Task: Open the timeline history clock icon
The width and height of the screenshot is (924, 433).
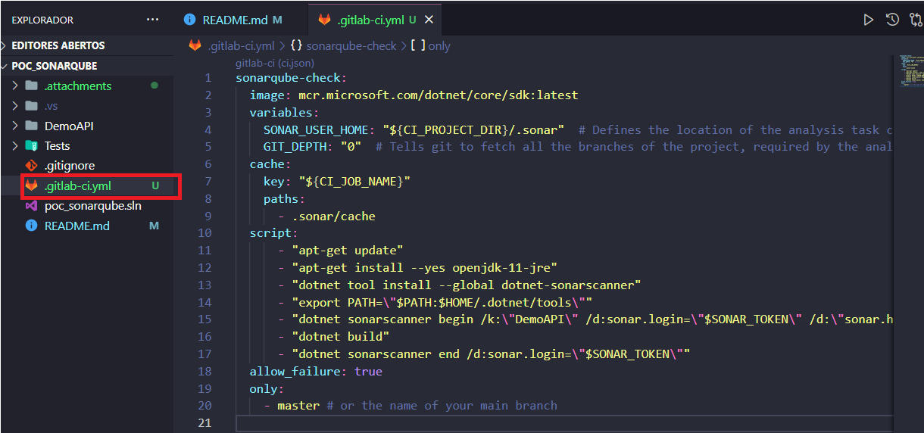Action: [893, 20]
